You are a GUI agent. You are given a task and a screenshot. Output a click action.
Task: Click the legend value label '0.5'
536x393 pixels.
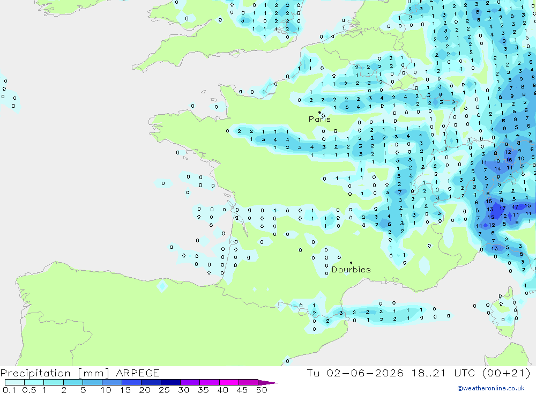29,390
